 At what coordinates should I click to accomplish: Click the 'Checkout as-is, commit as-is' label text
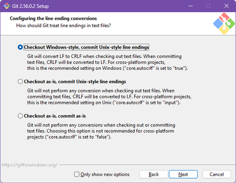point(55,116)
